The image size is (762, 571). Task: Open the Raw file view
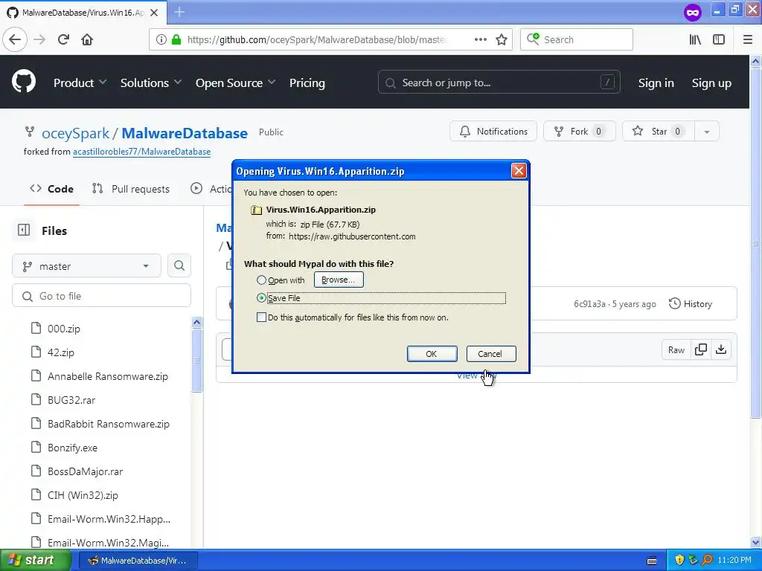point(676,349)
